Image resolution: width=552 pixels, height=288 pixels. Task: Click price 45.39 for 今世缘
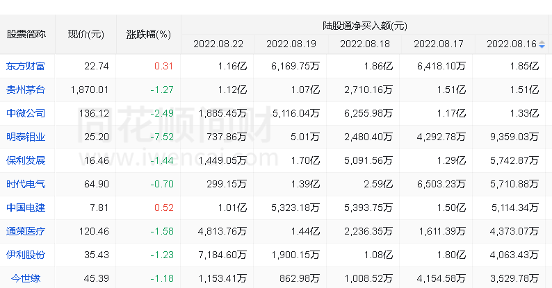[97, 278]
